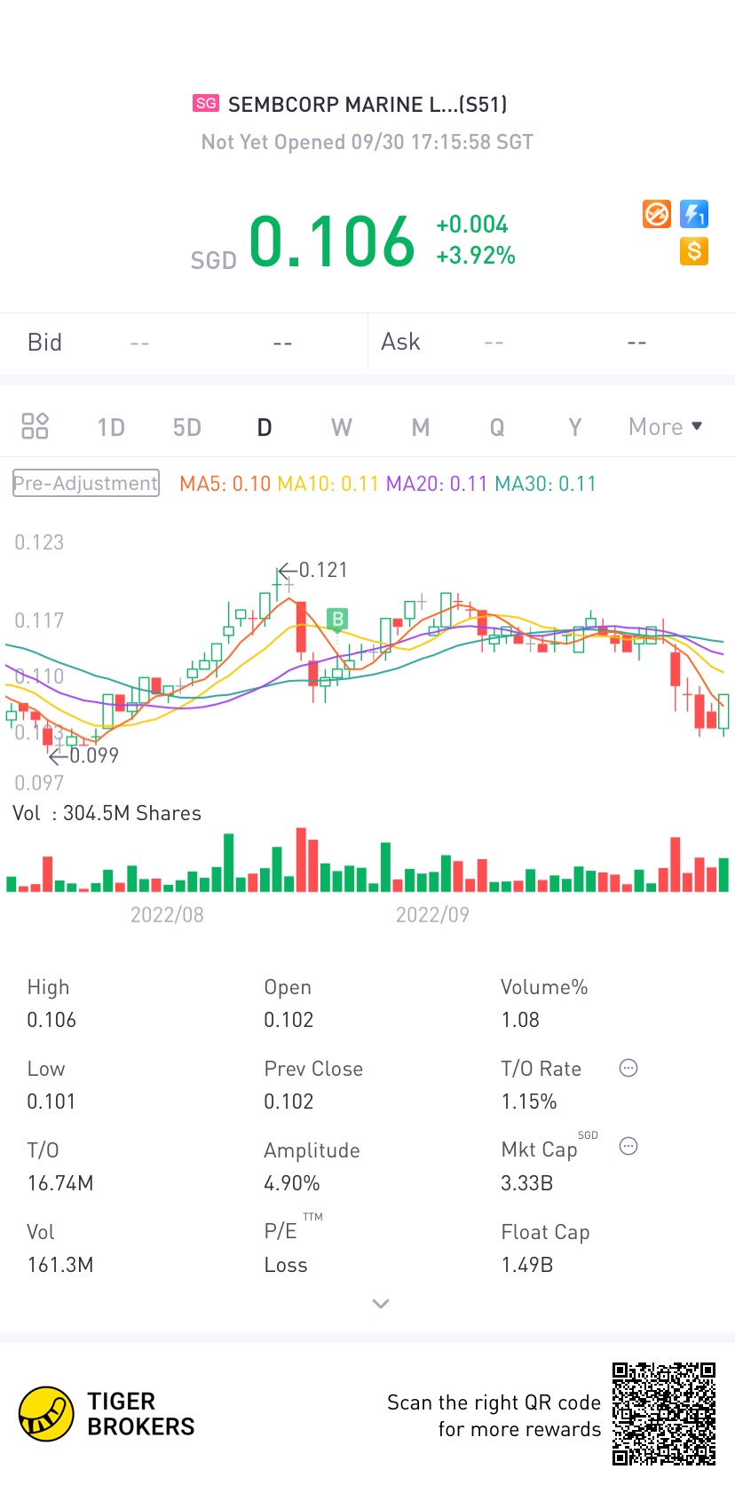
Task: Tap the Prev Close value
Action: click(288, 1102)
